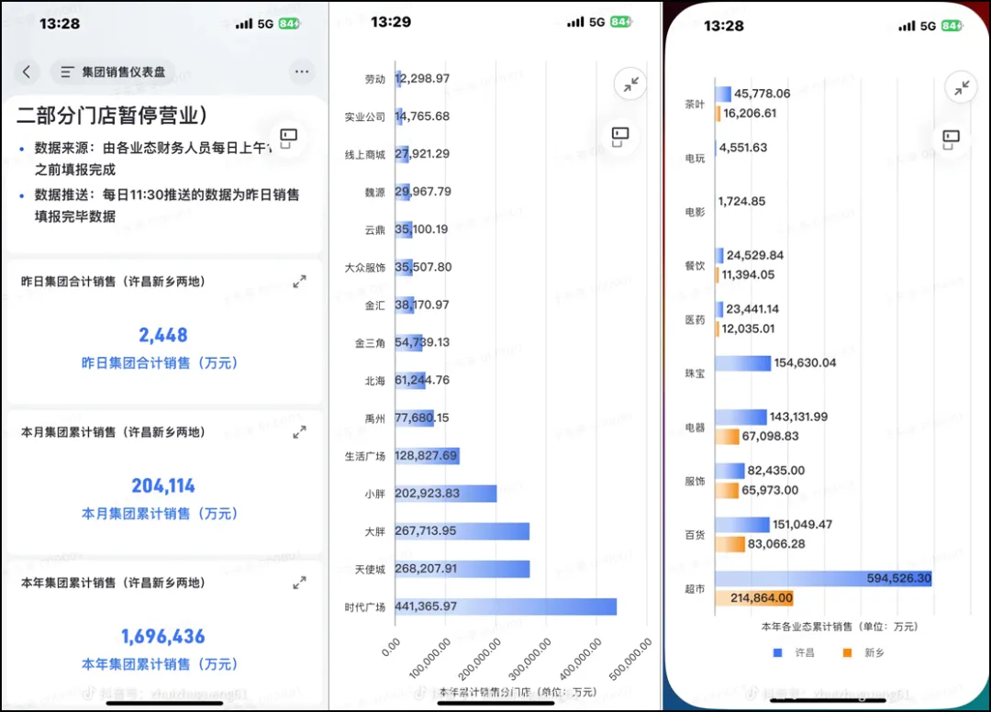The image size is (991, 712).
Task: Tap floating panel icon beside 二部分门店暂停营业 heading
Action: pyautogui.click(x=289, y=137)
